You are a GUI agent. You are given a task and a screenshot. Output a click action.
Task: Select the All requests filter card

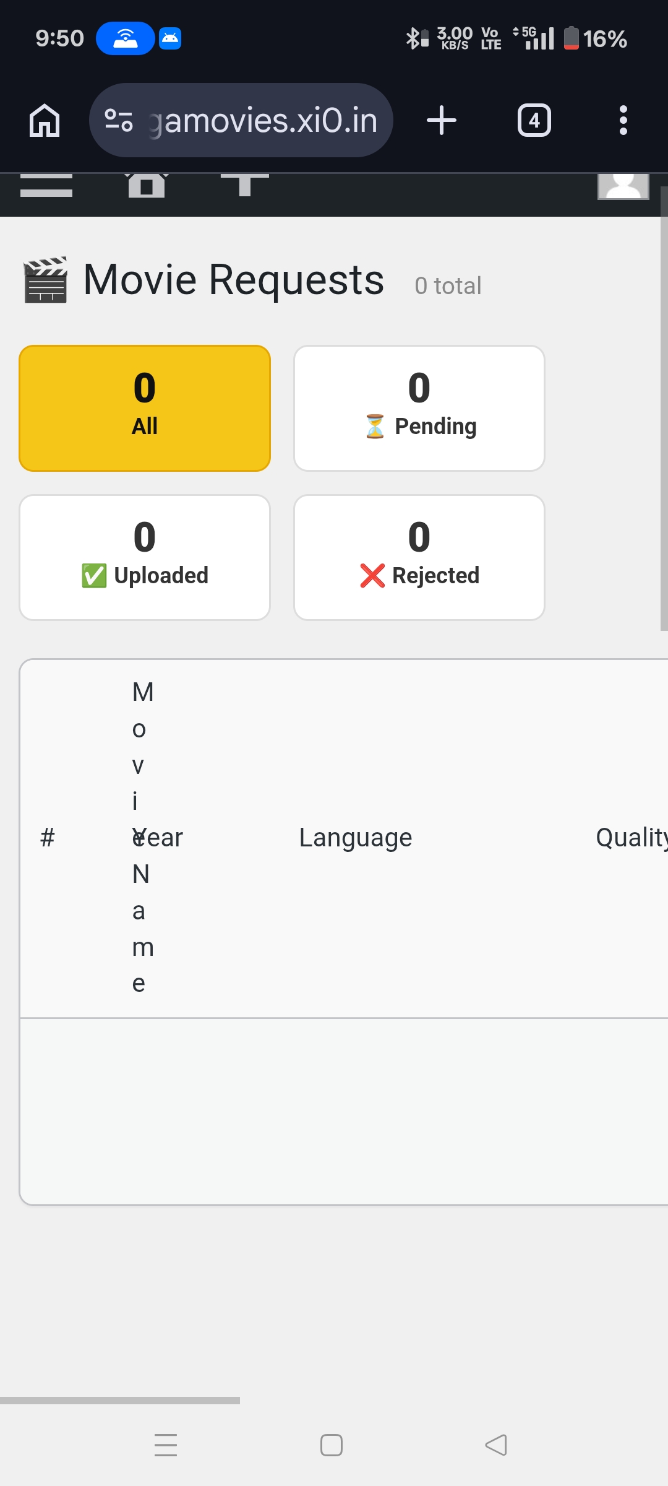pos(145,408)
